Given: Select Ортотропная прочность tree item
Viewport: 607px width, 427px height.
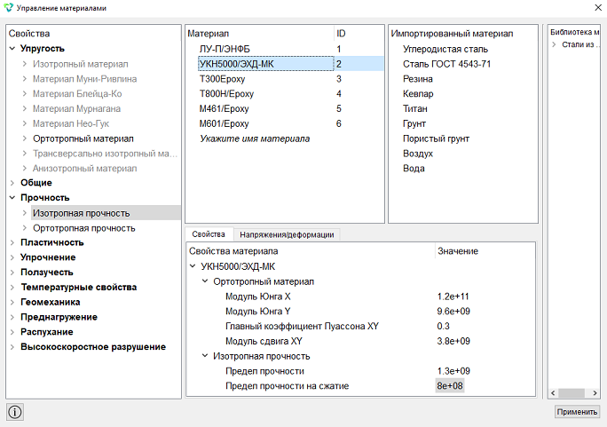Looking at the screenshot, I should (84, 228).
